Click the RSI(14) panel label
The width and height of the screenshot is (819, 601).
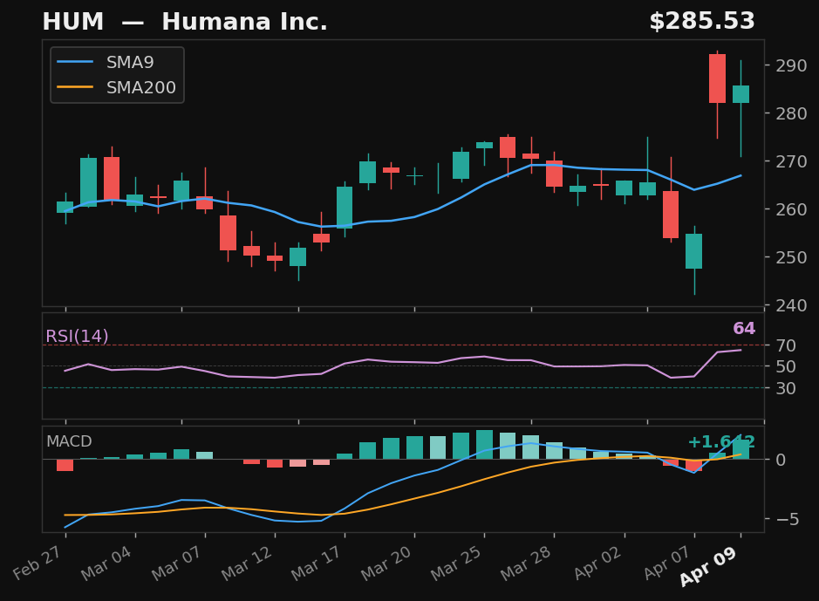tap(78, 337)
